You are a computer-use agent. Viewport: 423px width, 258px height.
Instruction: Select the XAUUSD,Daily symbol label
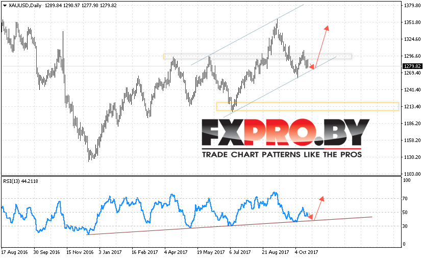(25, 6)
